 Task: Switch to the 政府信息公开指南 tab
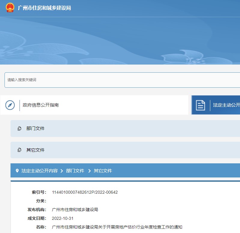[41, 105]
